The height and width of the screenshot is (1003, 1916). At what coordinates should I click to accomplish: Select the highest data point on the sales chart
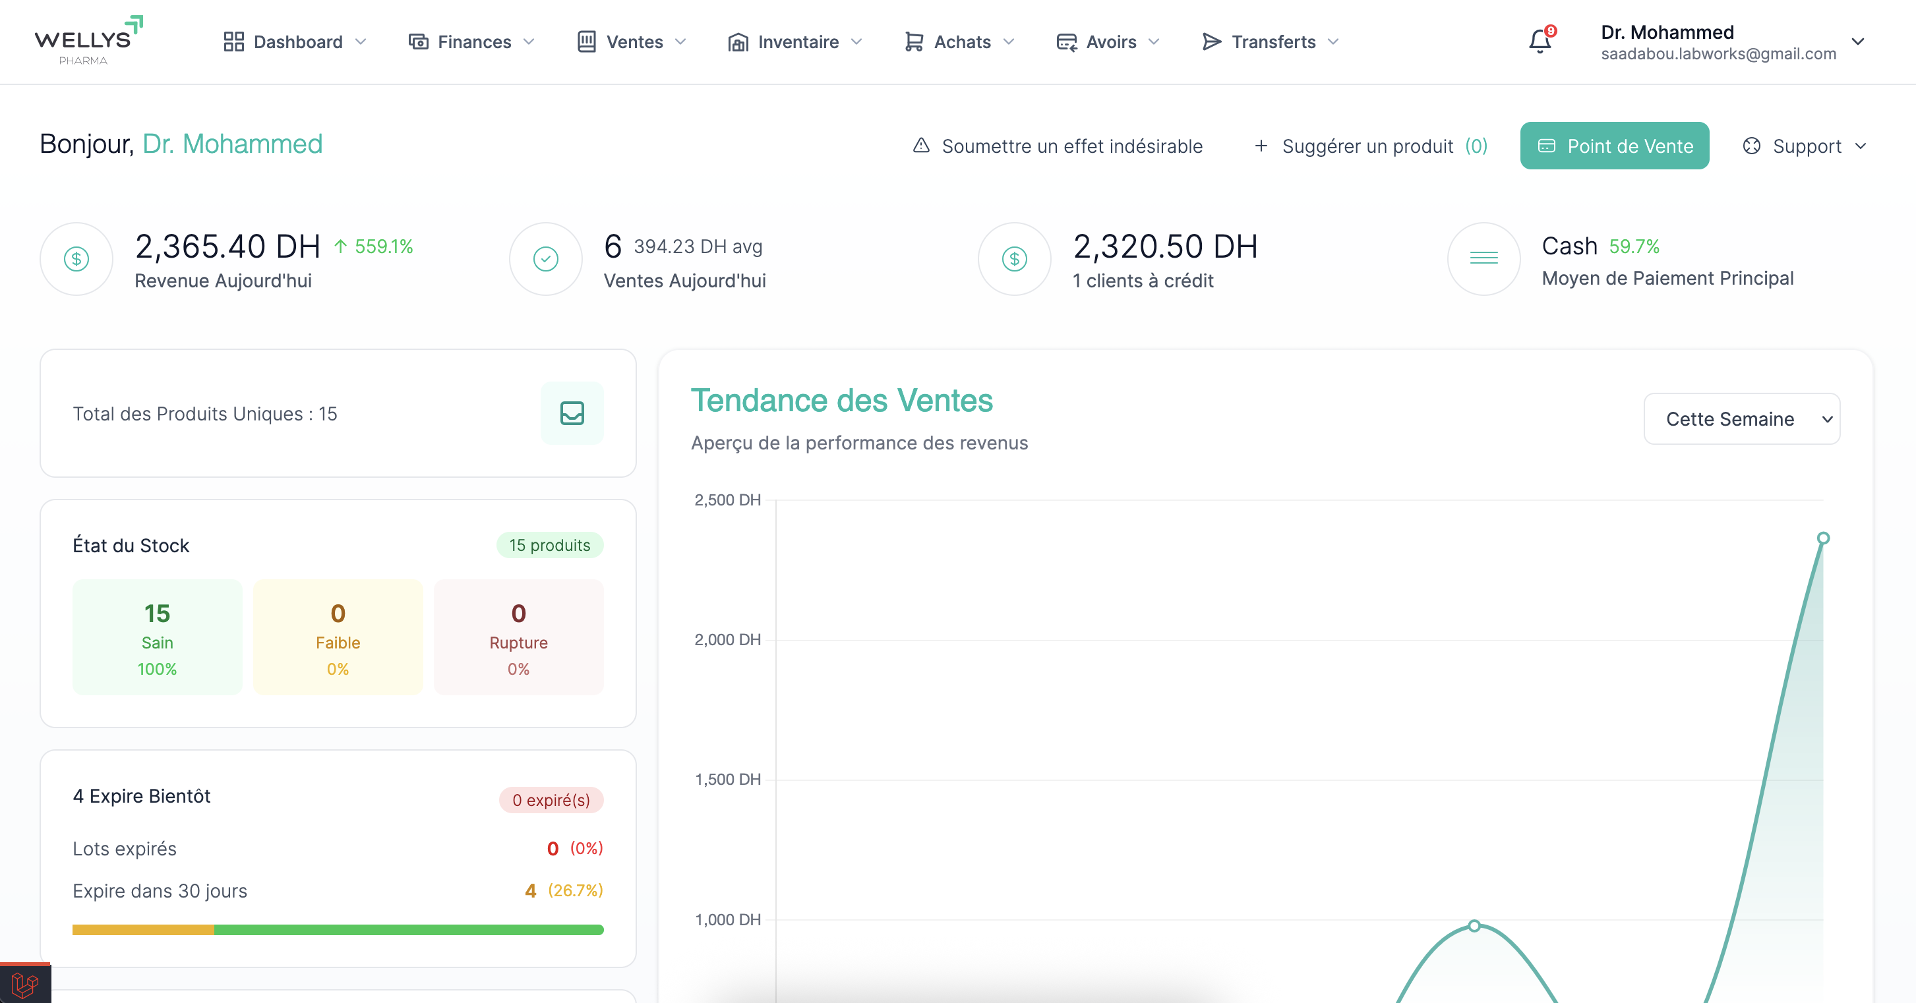(x=1823, y=538)
